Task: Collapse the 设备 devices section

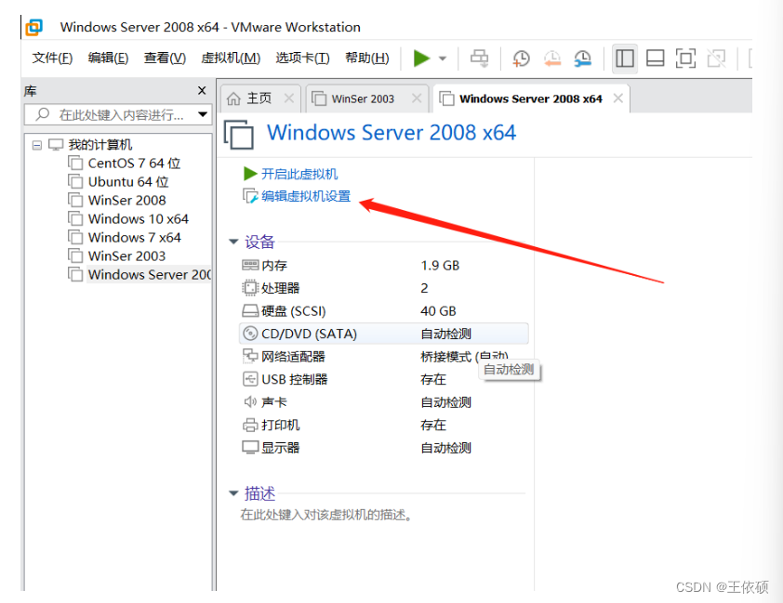Action: pos(233,242)
